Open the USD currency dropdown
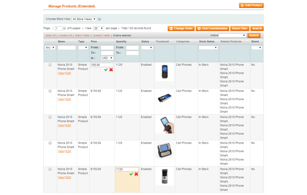 [x=107, y=58]
